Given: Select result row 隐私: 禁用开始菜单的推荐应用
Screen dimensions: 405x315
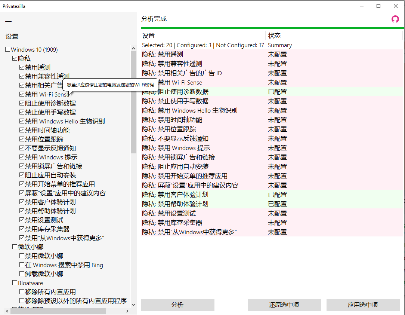Looking at the screenshot, I should click(x=272, y=176).
